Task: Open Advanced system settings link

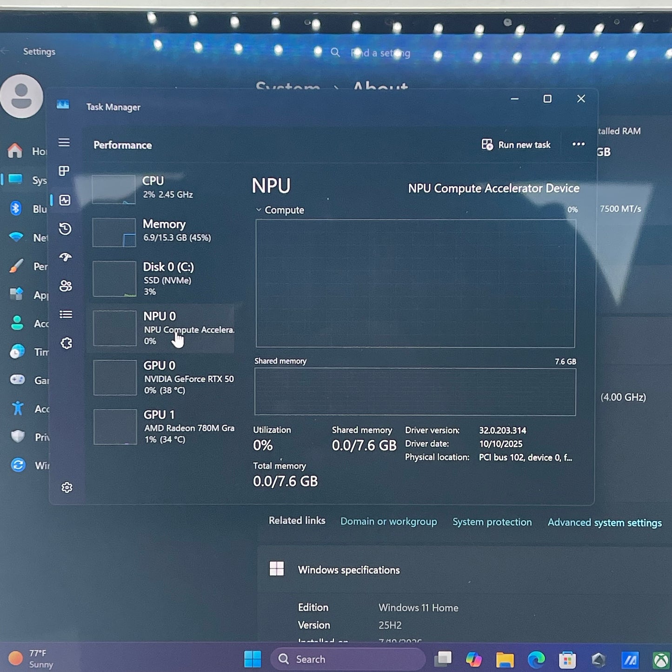Action: pos(605,523)
